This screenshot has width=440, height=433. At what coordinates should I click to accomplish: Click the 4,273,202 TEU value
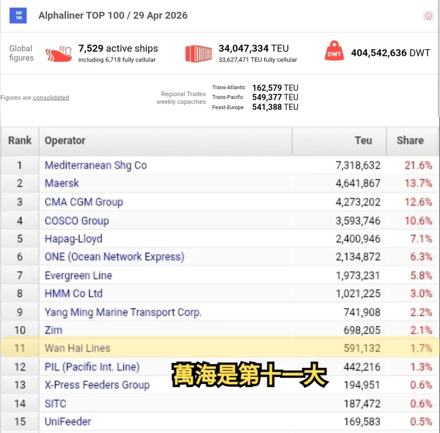point(358,202)
